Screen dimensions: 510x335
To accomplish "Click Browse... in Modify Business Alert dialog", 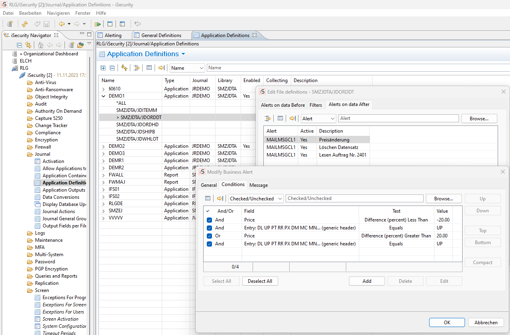I will 444,198.
